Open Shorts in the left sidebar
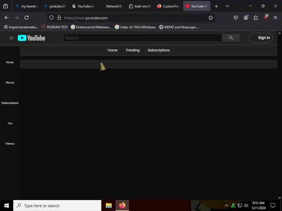 point(10,82)
